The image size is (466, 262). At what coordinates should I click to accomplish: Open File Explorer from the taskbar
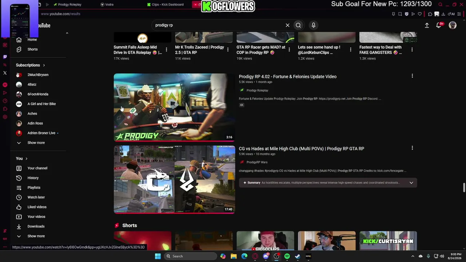(234, 256)
